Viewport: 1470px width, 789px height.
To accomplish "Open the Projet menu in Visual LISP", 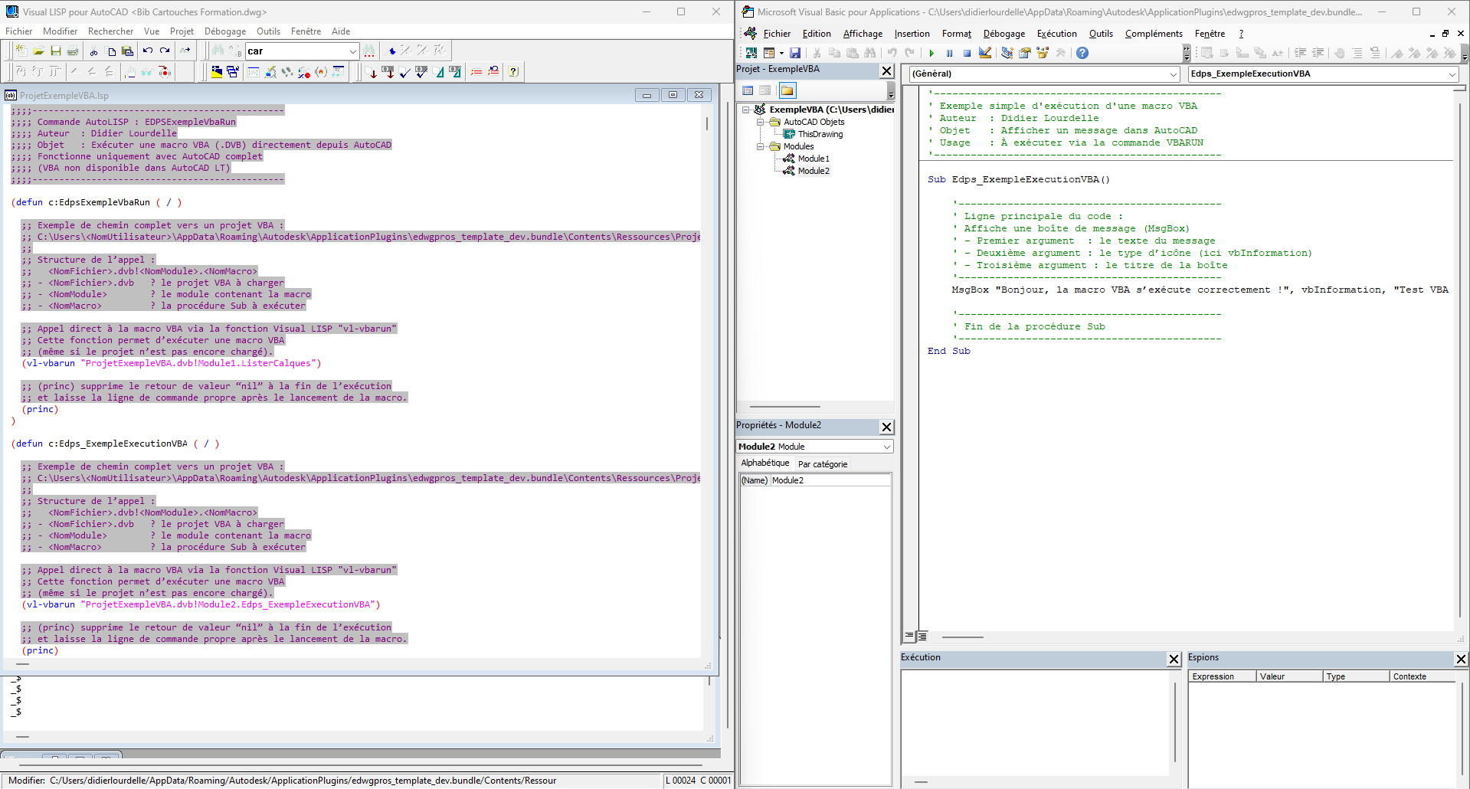I will click(182, 31).
